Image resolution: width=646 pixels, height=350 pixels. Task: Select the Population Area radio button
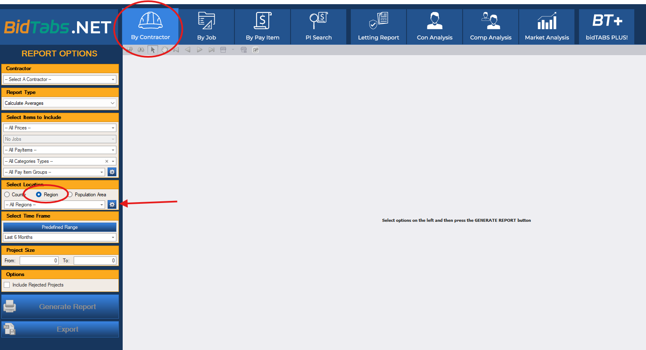70,195
